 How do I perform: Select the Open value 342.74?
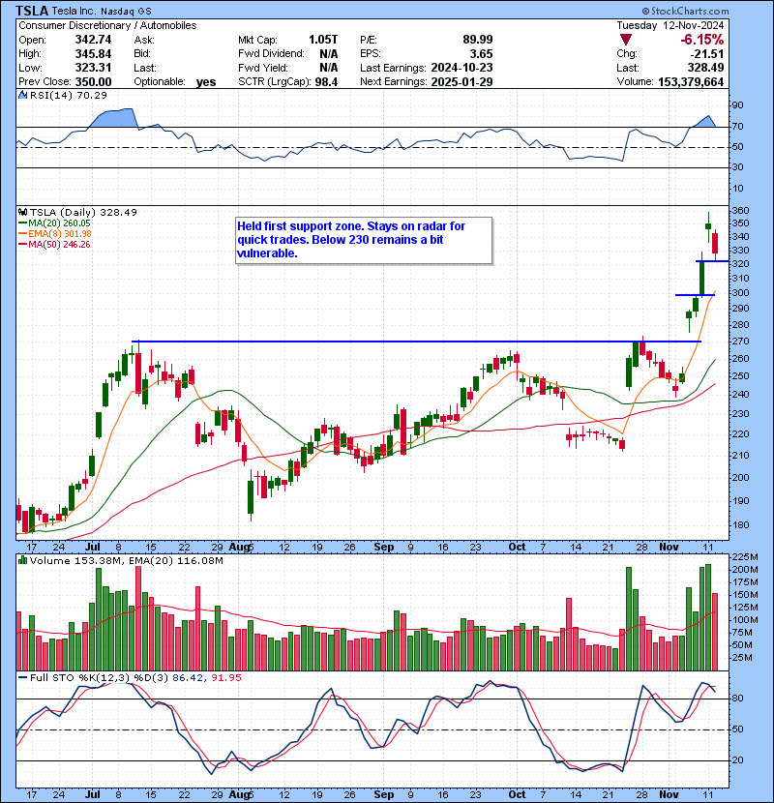[x=93, y=40]
